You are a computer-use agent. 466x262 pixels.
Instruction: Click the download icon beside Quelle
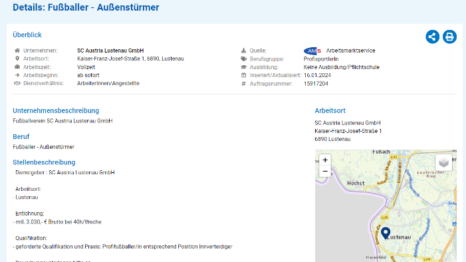[x=244, y=51]
